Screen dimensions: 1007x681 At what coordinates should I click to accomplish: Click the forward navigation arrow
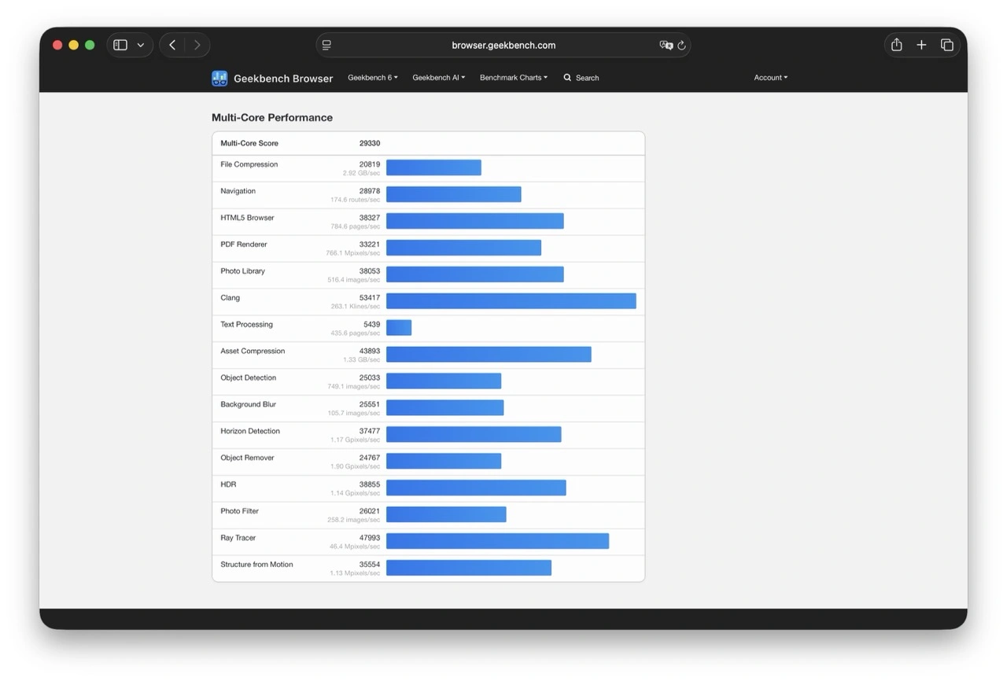click(197, 45)
